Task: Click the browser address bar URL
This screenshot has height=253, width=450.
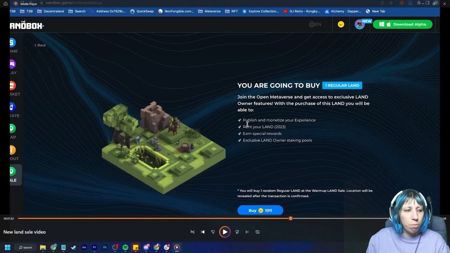Action: pos(74,3)
